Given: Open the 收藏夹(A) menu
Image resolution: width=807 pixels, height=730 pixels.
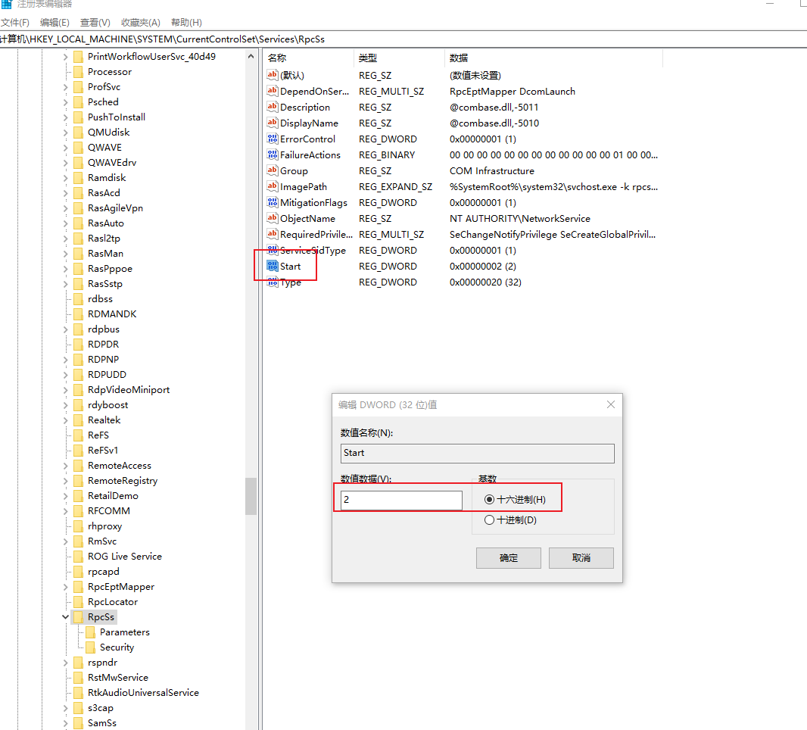Looking at the screenshot, I should [141, 23].
